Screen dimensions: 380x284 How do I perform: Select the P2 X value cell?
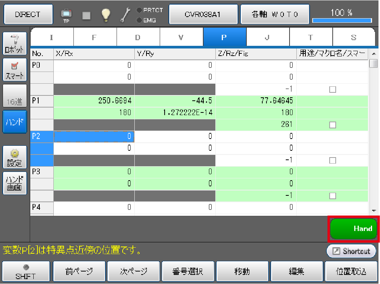tap(94, 137)
